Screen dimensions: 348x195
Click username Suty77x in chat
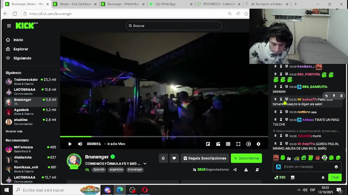point(309,144)
